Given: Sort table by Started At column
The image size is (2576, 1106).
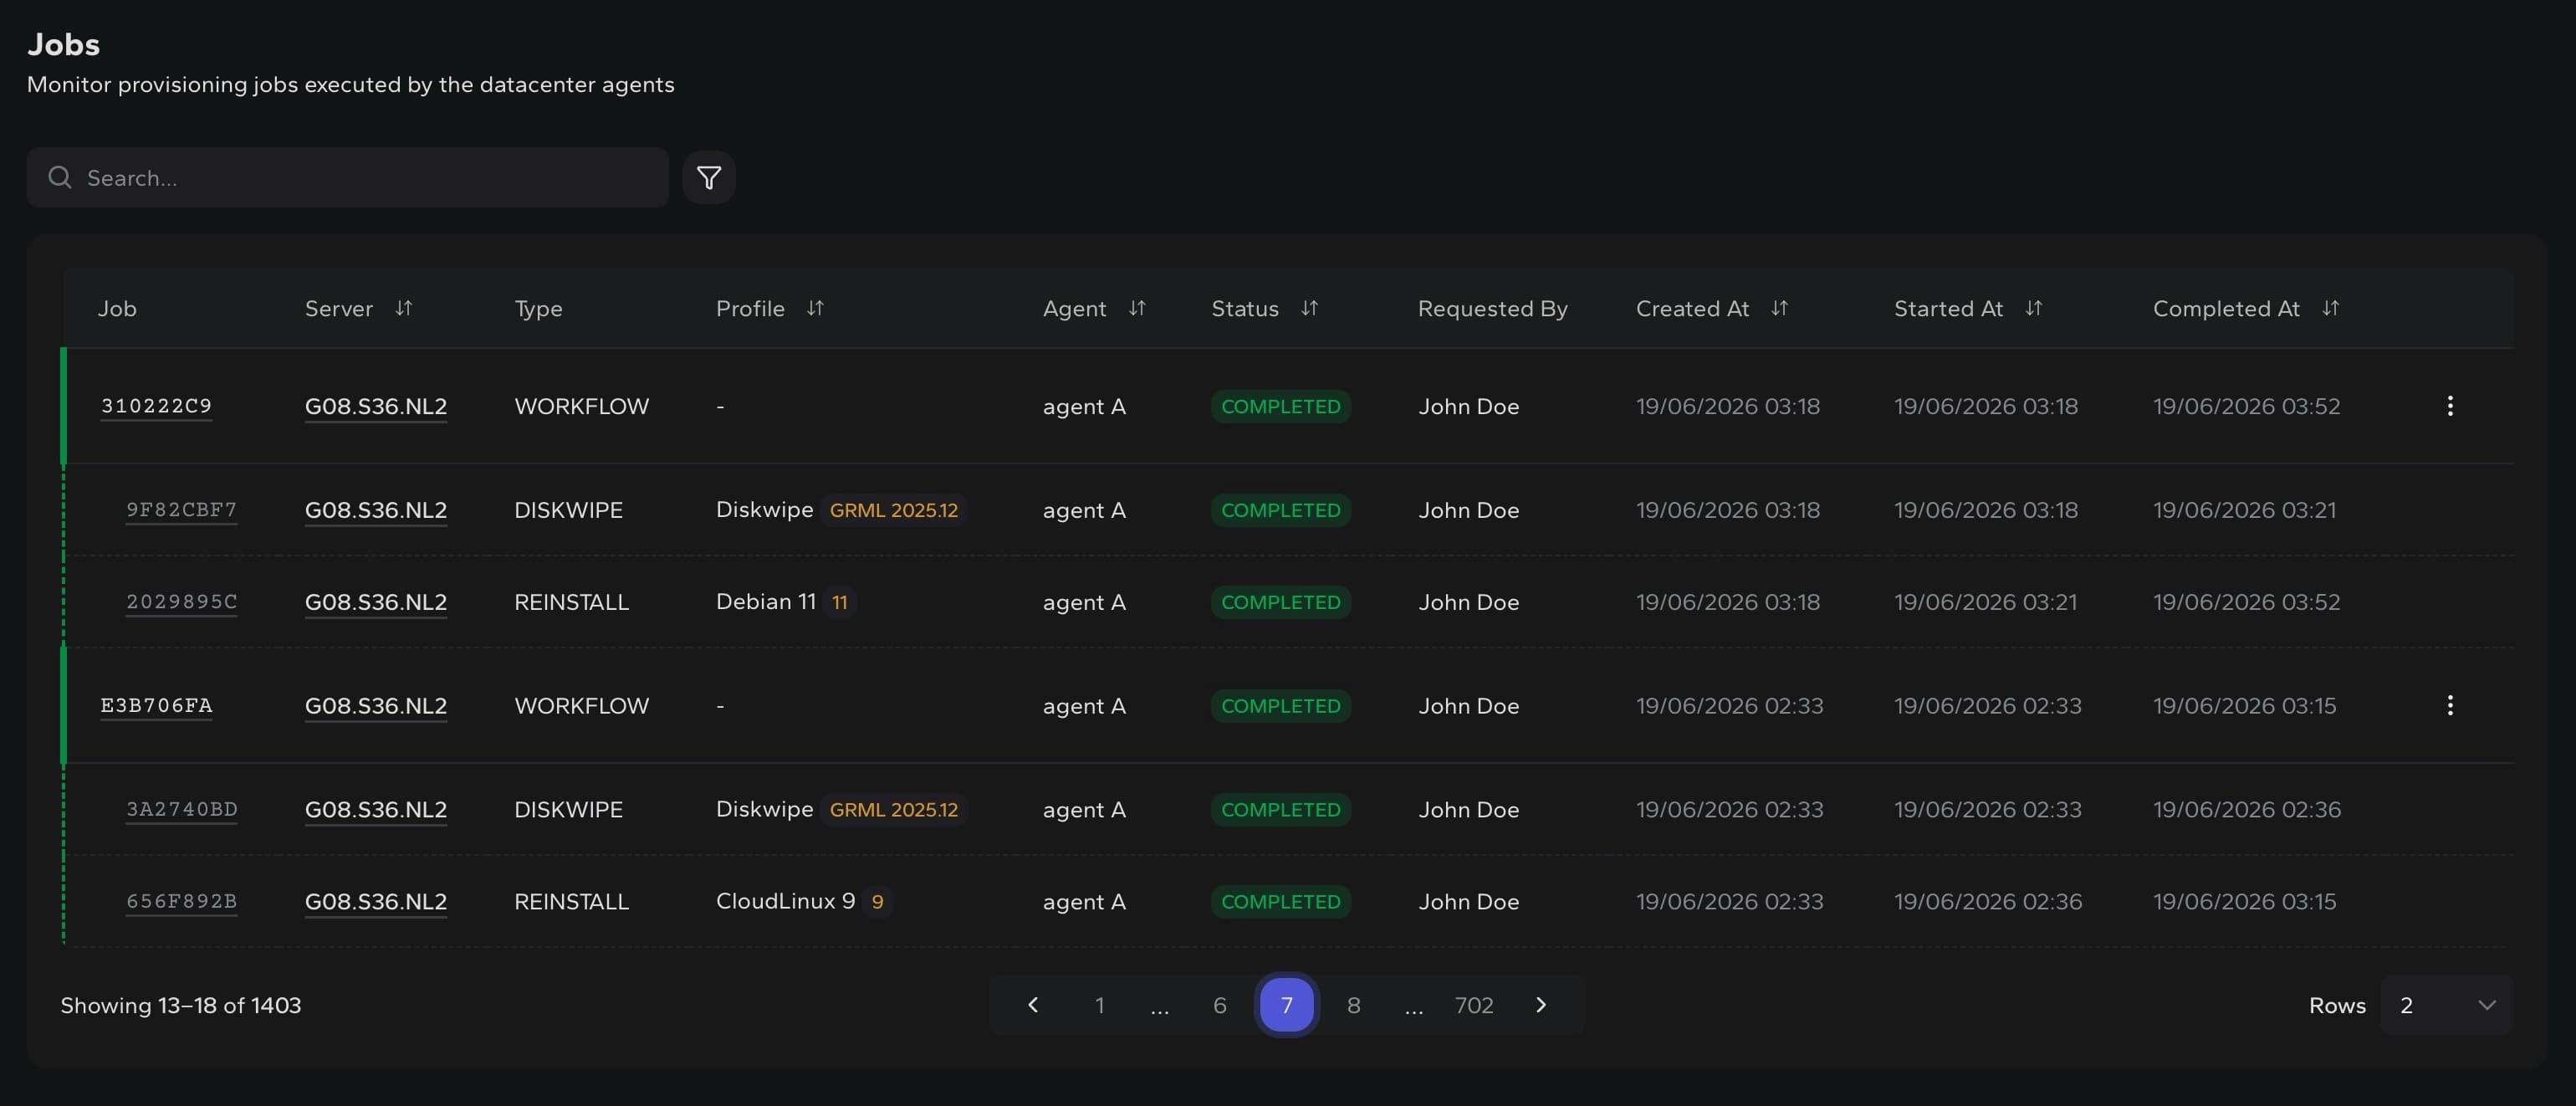Looking at the screenshot, I should 2033,308.
